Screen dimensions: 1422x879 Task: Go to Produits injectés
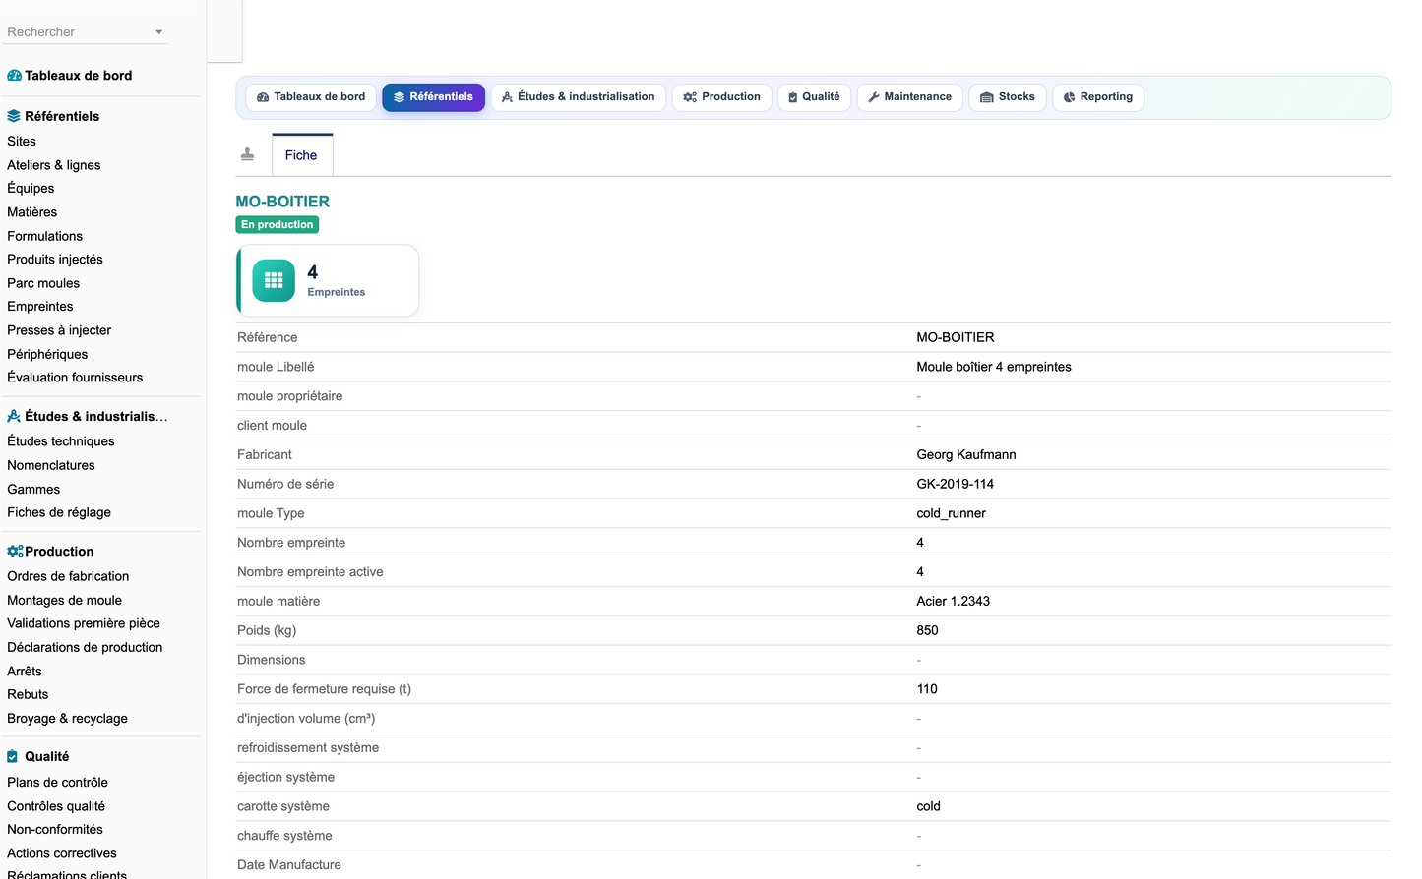[55, 260]
